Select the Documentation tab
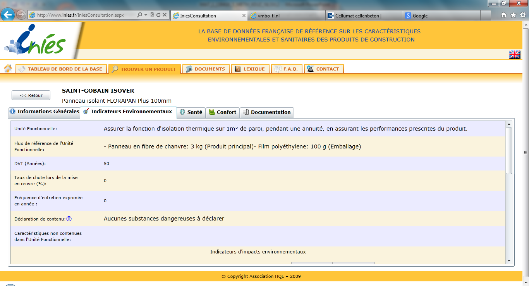The height and width of the screenshot is (286, 529). click(x=267, y=112)
